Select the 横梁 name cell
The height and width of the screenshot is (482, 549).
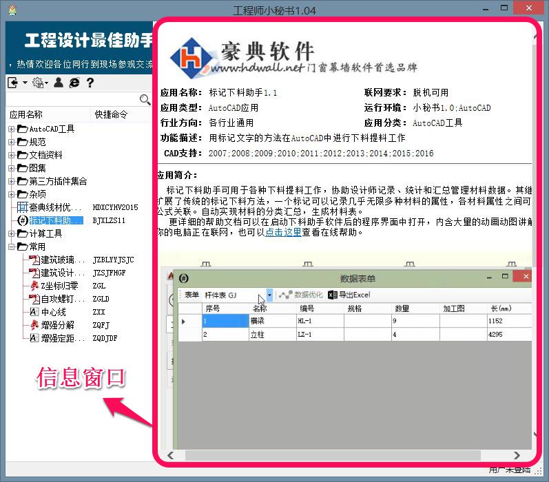point(273,321)
